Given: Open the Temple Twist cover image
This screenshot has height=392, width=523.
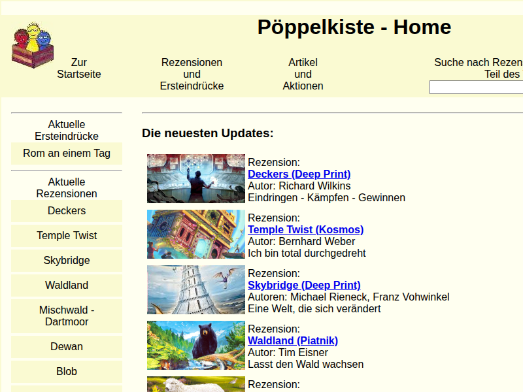Looking at the screenshot, I should 195,234.
